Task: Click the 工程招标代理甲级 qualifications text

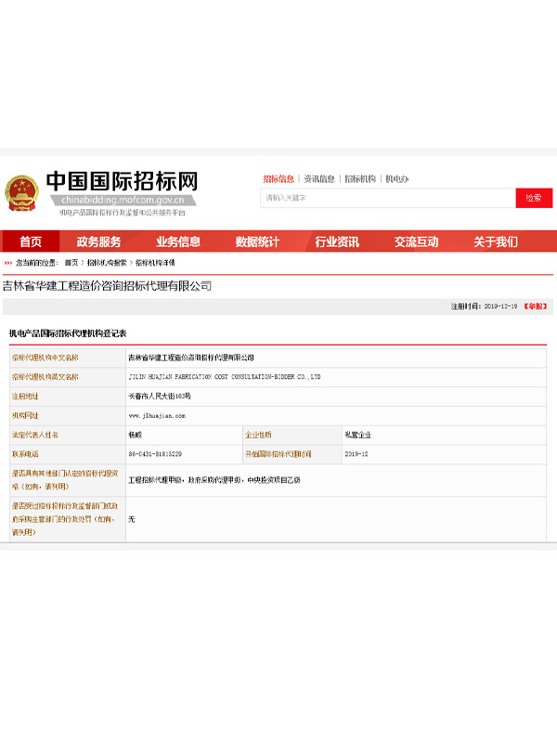Action: pos(214,480)
